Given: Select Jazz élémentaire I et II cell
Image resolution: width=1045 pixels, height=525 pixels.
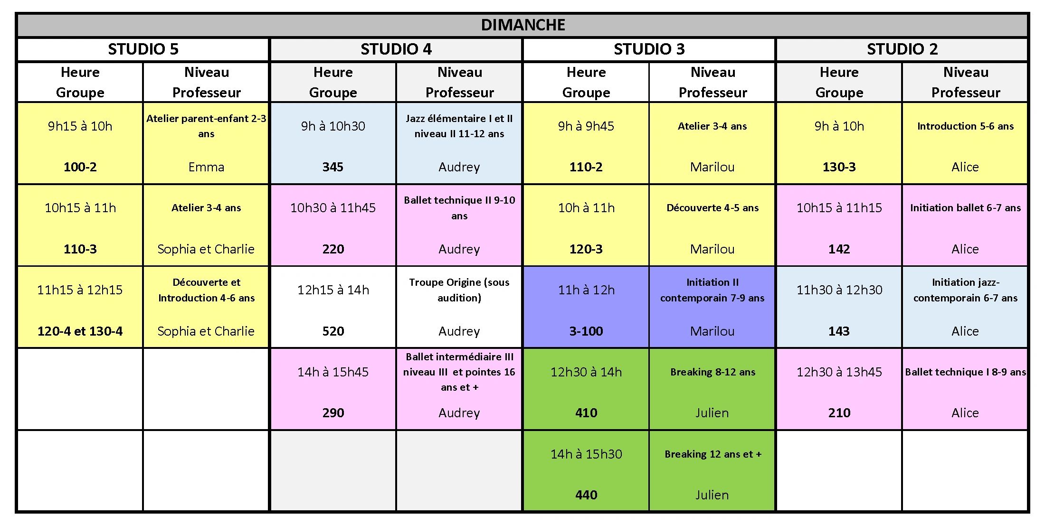Looking at the screenshot, I should pyautogui.click(x=459, y=143).
